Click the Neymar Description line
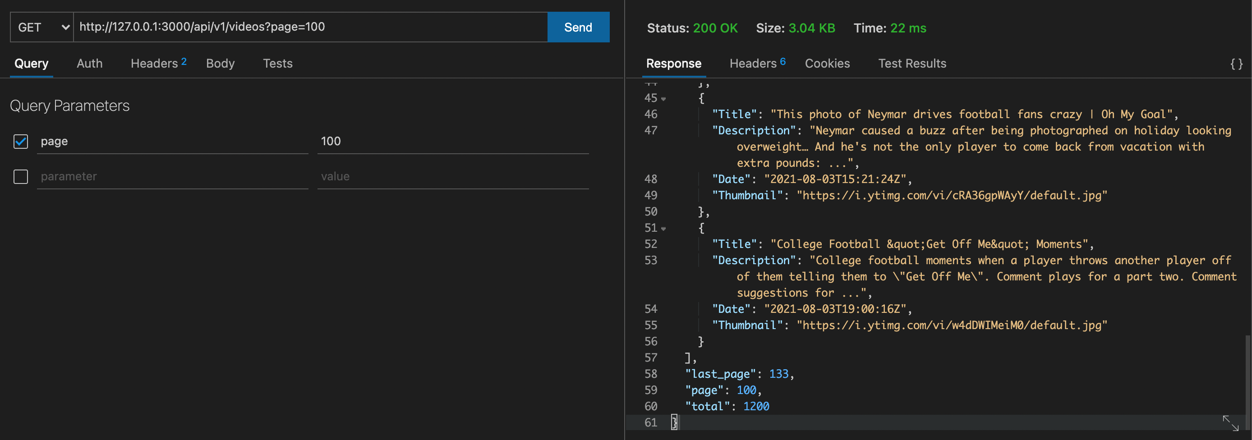 971,147
